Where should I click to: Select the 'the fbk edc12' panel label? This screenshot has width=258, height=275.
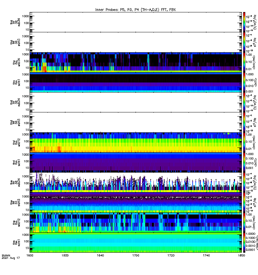coord(16,222)
